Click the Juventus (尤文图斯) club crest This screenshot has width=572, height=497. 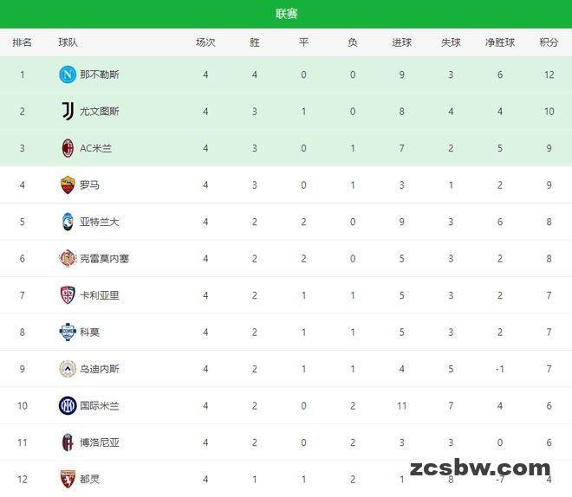68,111
